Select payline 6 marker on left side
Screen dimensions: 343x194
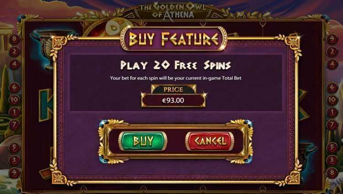point(14,87)
